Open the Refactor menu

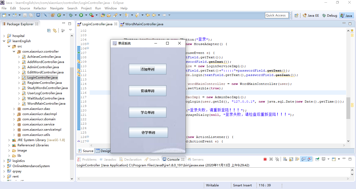(x=40, y=8)
